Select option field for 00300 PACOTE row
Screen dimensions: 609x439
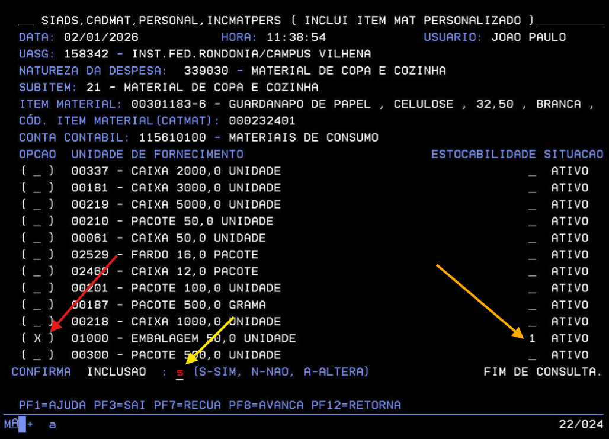37,355
